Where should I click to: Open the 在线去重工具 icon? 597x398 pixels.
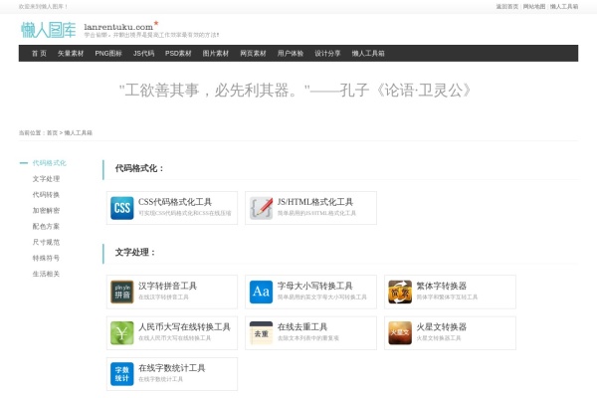(x=261, y=332)
